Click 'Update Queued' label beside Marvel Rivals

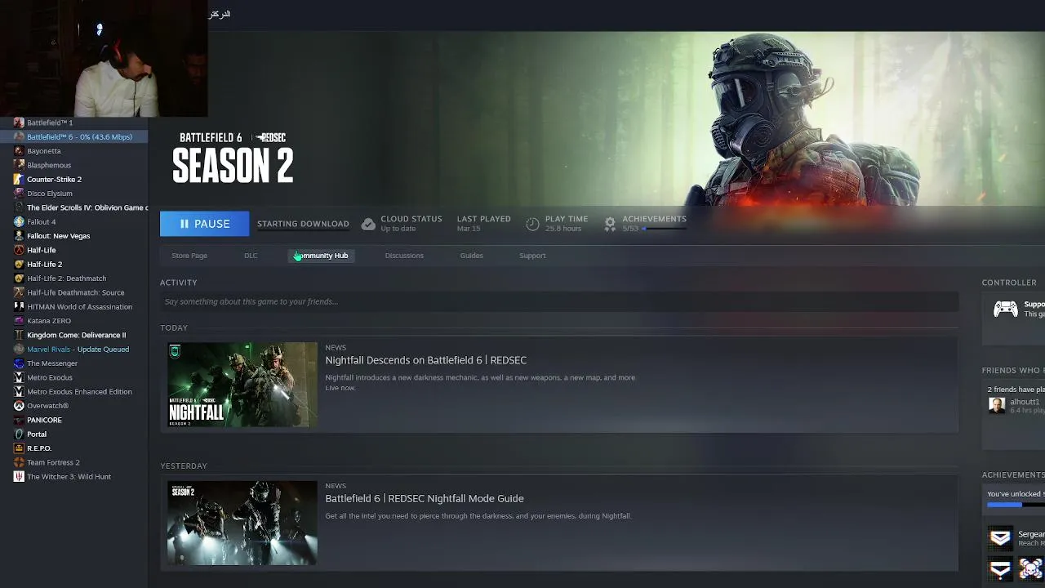[x=103, y=350]
